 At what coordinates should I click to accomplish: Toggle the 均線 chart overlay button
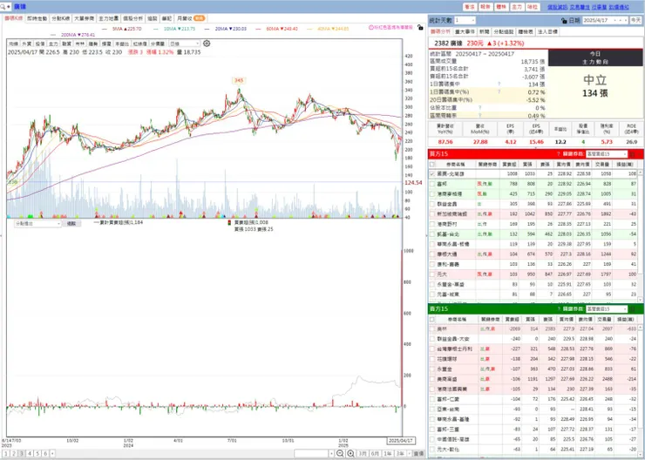coord(14,44)
